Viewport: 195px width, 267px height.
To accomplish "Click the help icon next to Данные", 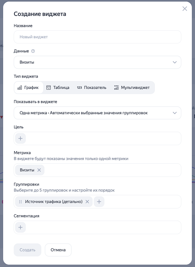I will click(33, 51).
